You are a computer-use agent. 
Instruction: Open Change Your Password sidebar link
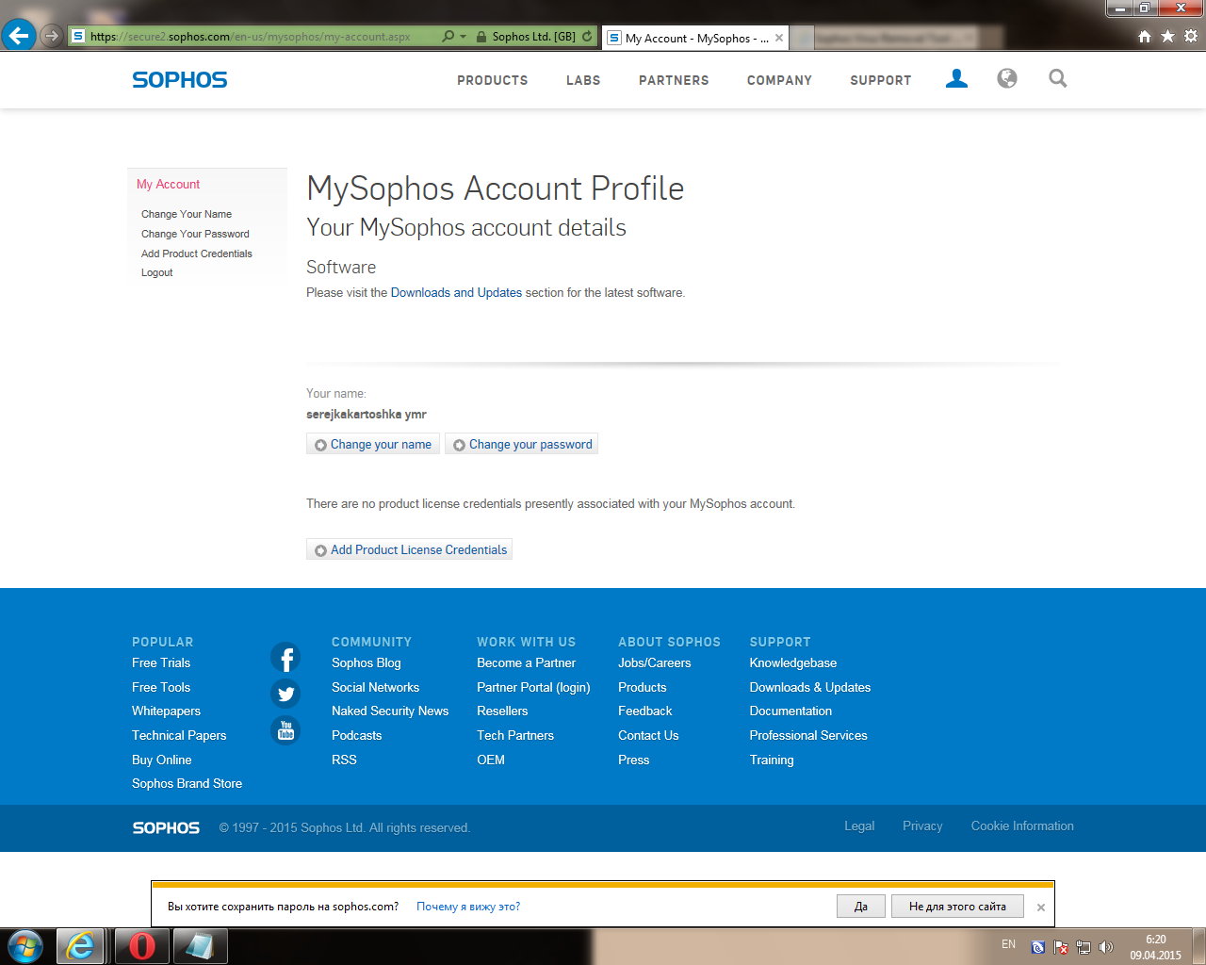[x=195, y=234]
